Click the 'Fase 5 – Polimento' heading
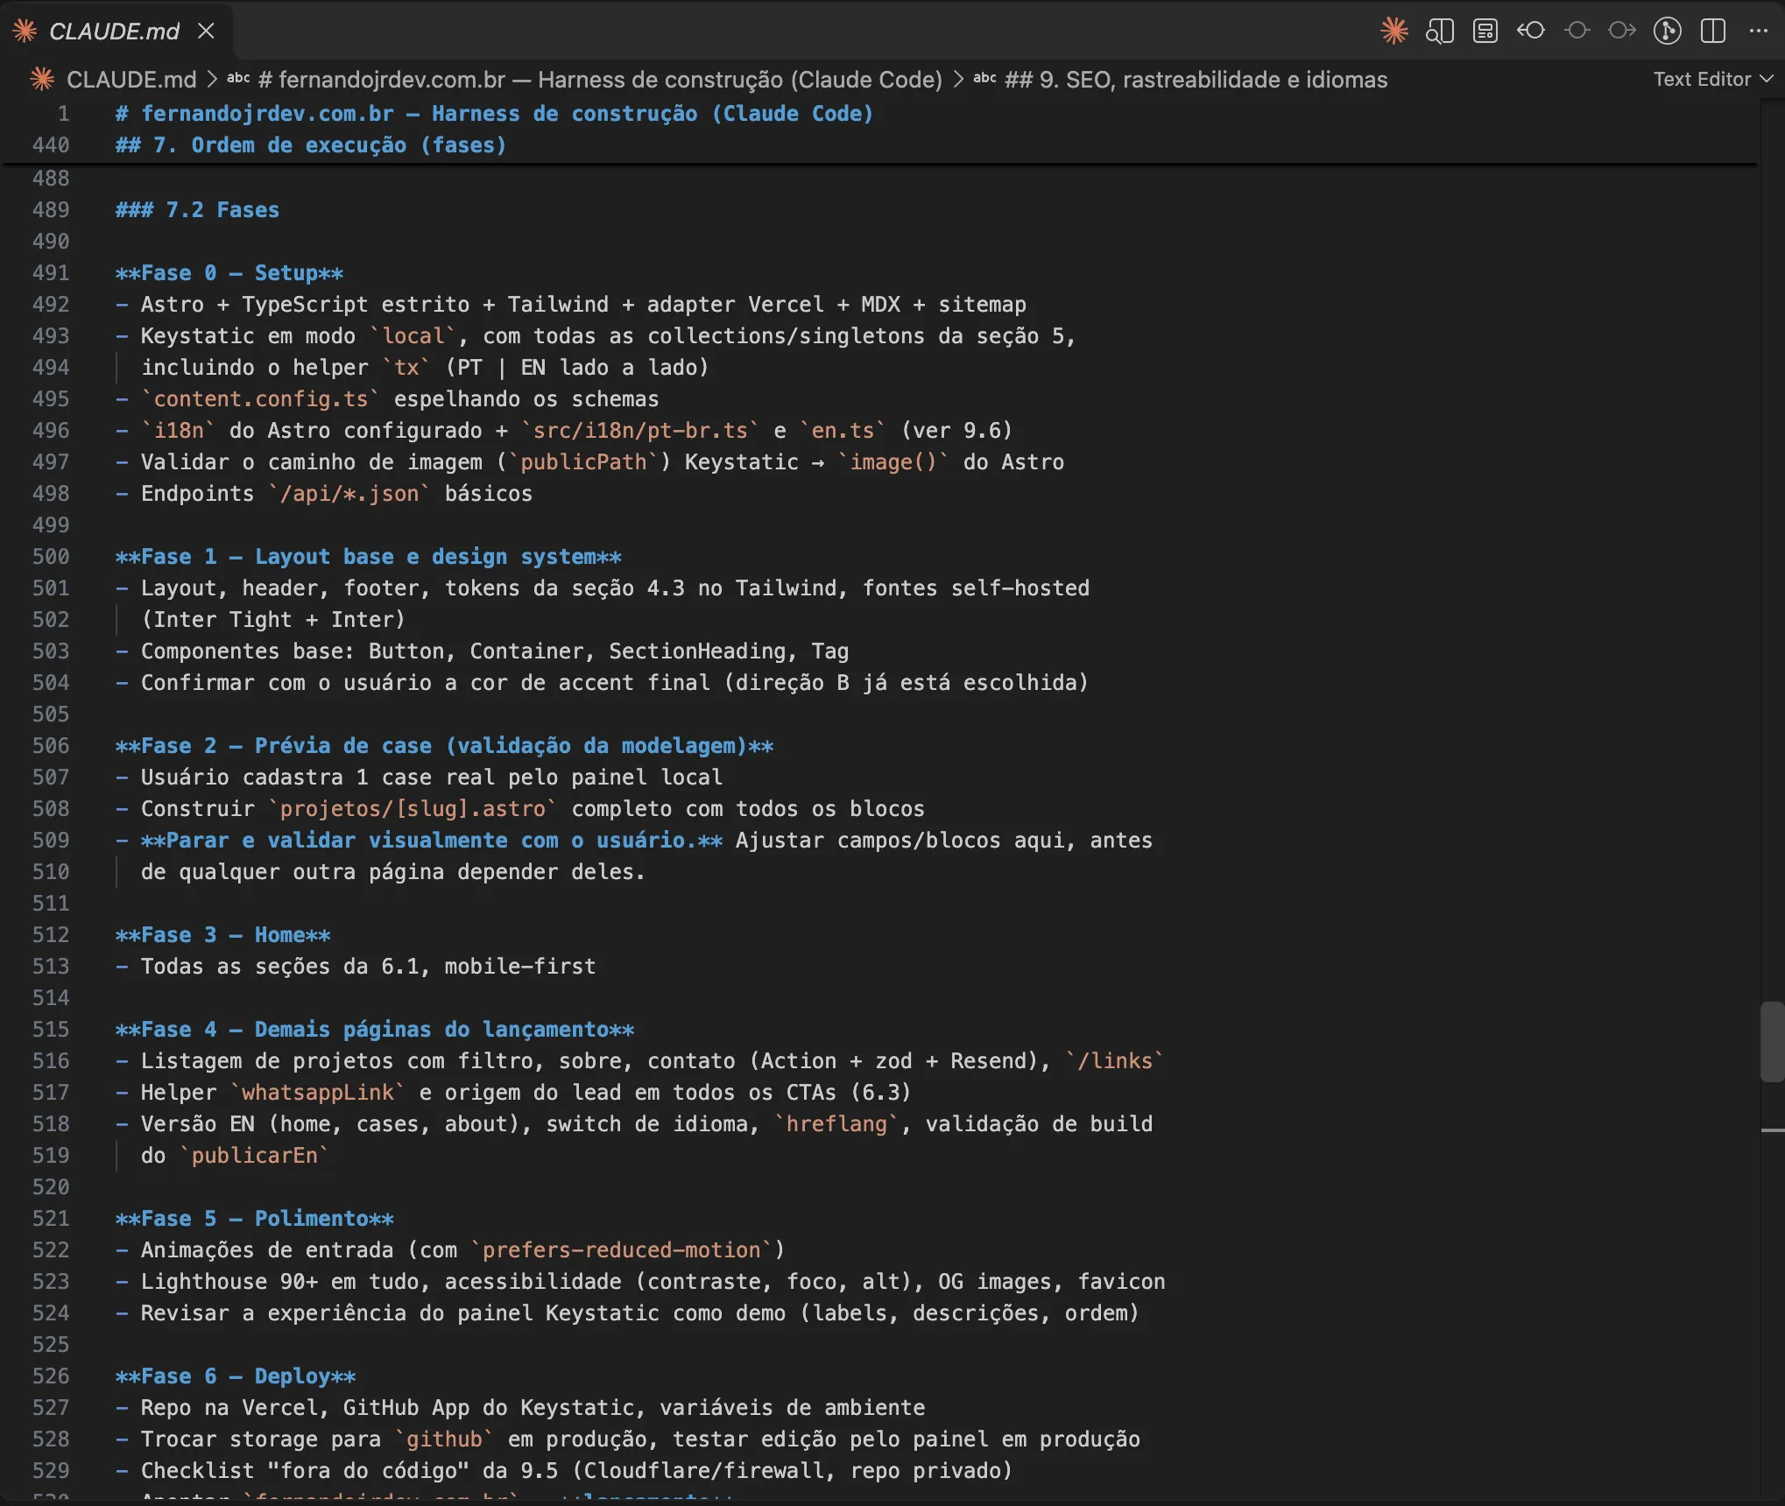This screenshot has height=1506, width=1785. (255, 1219)
